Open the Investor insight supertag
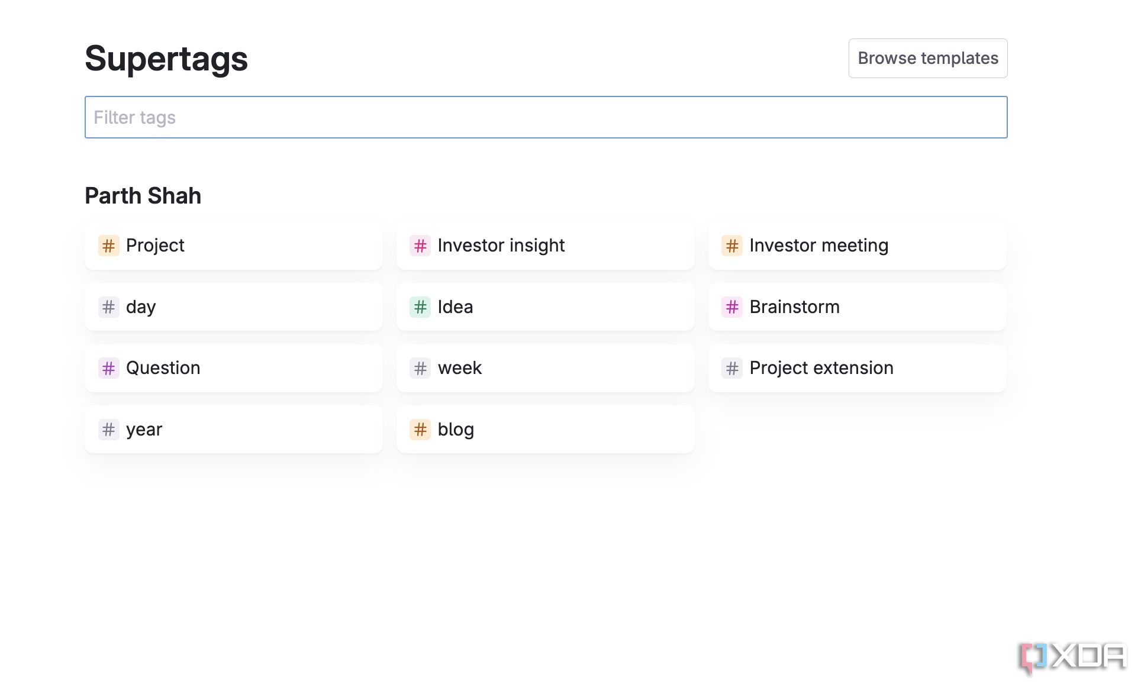The width and height of the screenshot is (1141, 690). pos(545,246)
